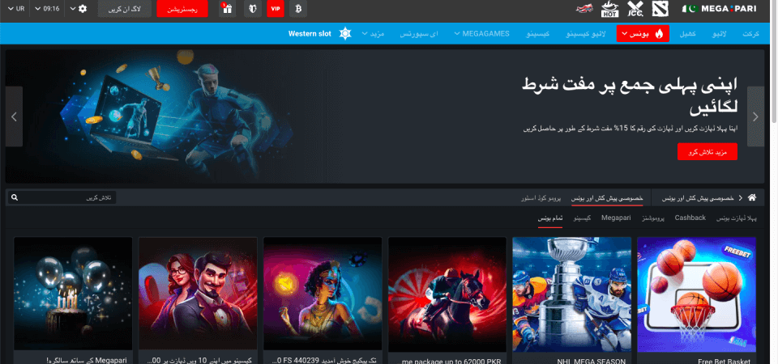Click the breadcrumb خصوصی پیش کش اور بونس link
The image size is (778, 364).
pyautogui.click(x=699, y=197)
